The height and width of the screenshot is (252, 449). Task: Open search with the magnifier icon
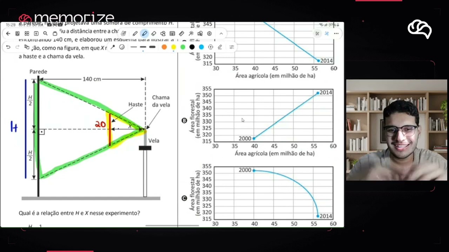(x=45, y=34)
